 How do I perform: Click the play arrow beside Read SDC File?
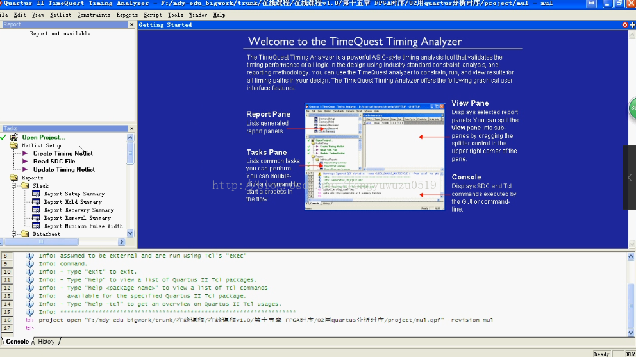click(25, 162)
